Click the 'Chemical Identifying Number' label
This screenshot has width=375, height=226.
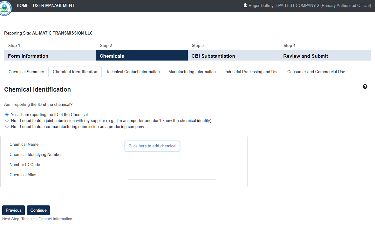(x=36, y=155)
